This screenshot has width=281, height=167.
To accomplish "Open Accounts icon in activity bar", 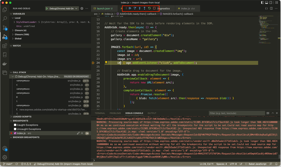I will coord(4,149).
